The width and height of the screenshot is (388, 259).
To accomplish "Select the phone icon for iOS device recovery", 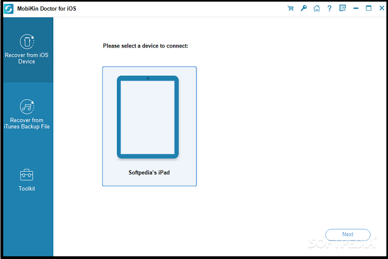I will pos(27,42).
